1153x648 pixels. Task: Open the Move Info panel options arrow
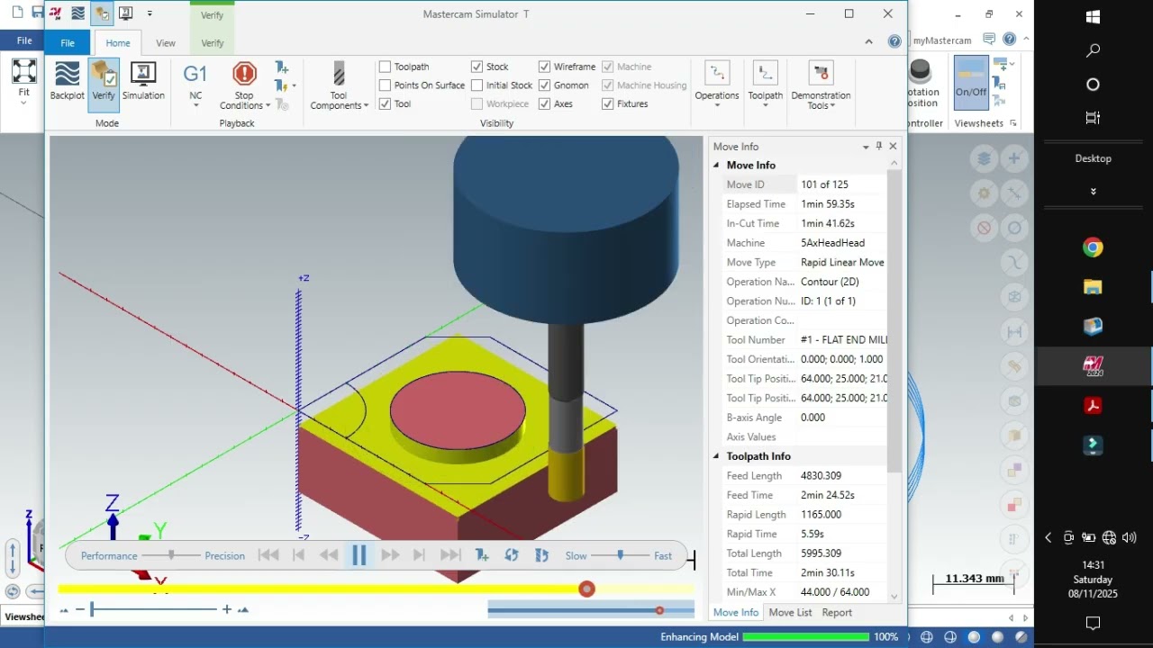866,147
